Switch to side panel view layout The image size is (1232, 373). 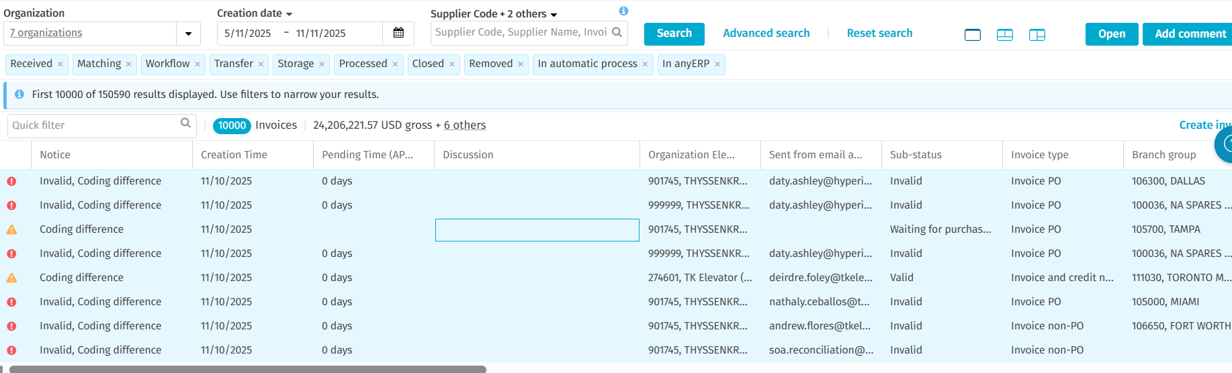point(1037,35)
